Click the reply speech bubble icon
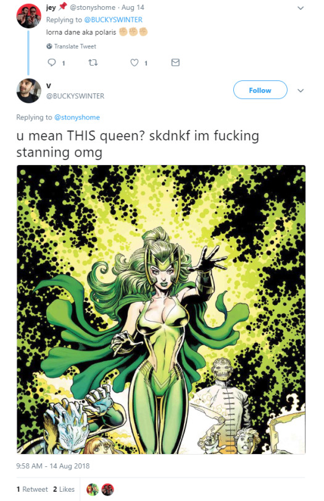This screenshot has height=501, width=324. tap(52, 62)
